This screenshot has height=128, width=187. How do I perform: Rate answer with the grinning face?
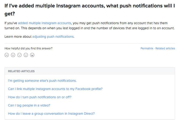pyautogui.click(x=32, y=55)
